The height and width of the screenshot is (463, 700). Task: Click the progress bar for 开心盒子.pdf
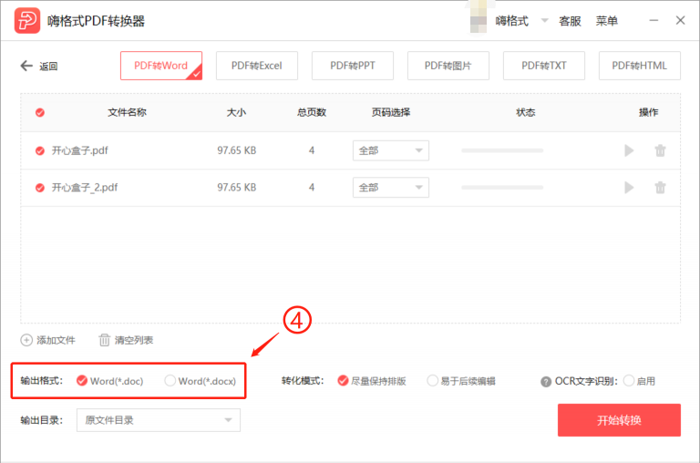[x=502, y=150]
